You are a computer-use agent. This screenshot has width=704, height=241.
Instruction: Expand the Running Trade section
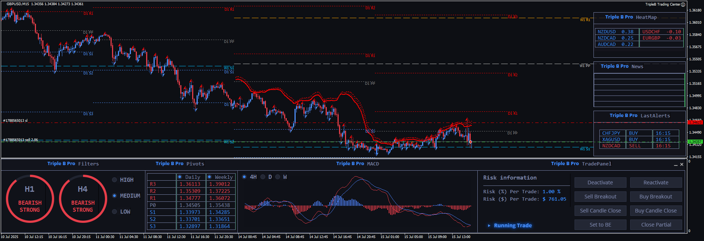(x=489, y=225)
